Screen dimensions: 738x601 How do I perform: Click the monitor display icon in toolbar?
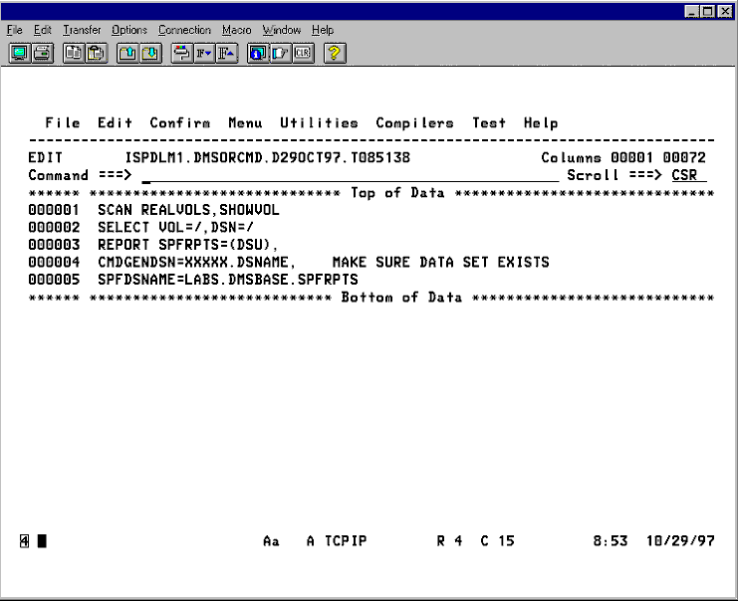click(x=19, y=53)
